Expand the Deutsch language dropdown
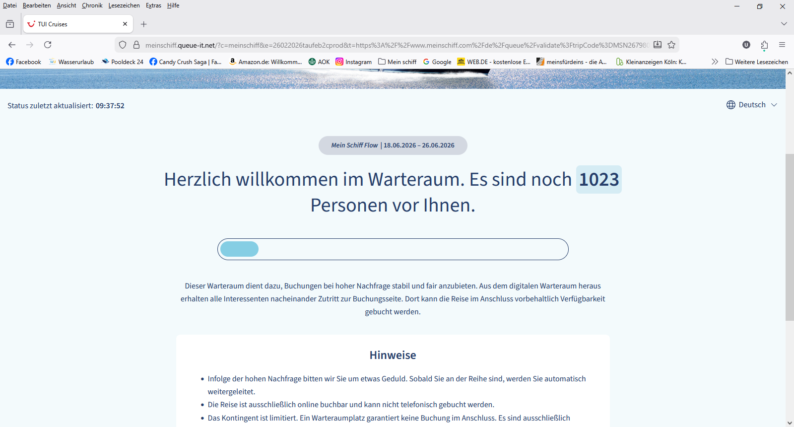This screenshot has height=427, width=794. click(752, 105)
